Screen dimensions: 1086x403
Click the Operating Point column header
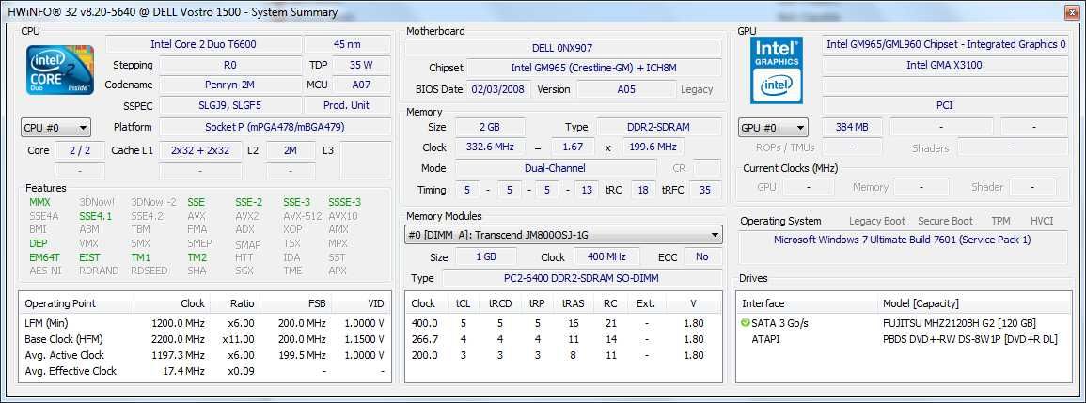click(76, 303)
